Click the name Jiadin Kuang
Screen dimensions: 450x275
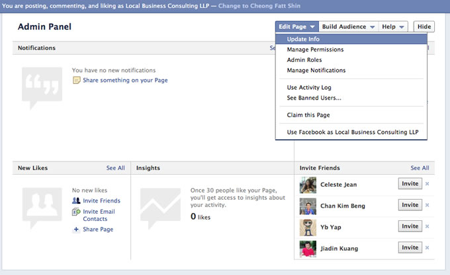[339, 249]
